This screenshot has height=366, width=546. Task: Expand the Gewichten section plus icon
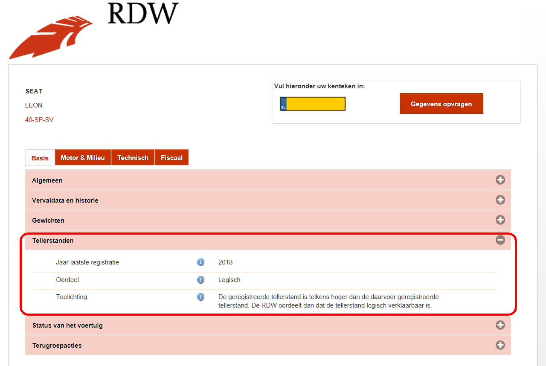tap(500, 220)
